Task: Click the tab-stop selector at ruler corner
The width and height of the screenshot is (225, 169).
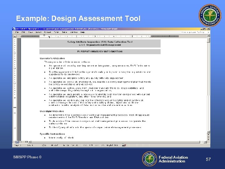Action: [15, 36]
